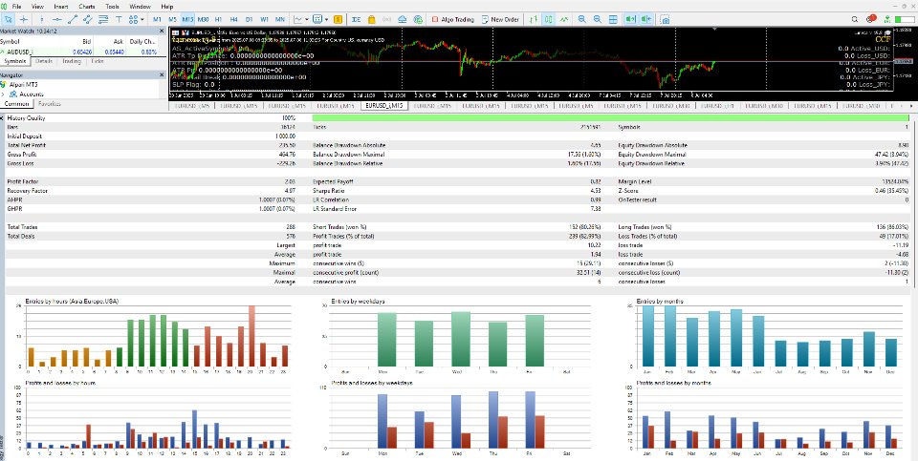This screenshot has height=461, width=918.
Task: Switch chart to M30 timeframe
Action: point(203,19)
